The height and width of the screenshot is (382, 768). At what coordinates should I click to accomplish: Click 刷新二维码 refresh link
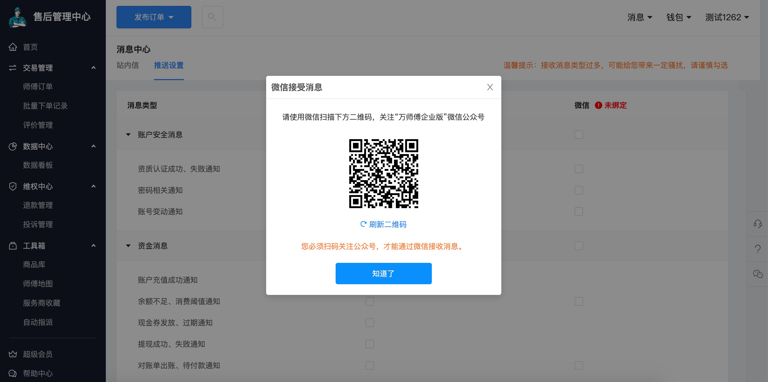pyautogui.click(x=383, y=224)
